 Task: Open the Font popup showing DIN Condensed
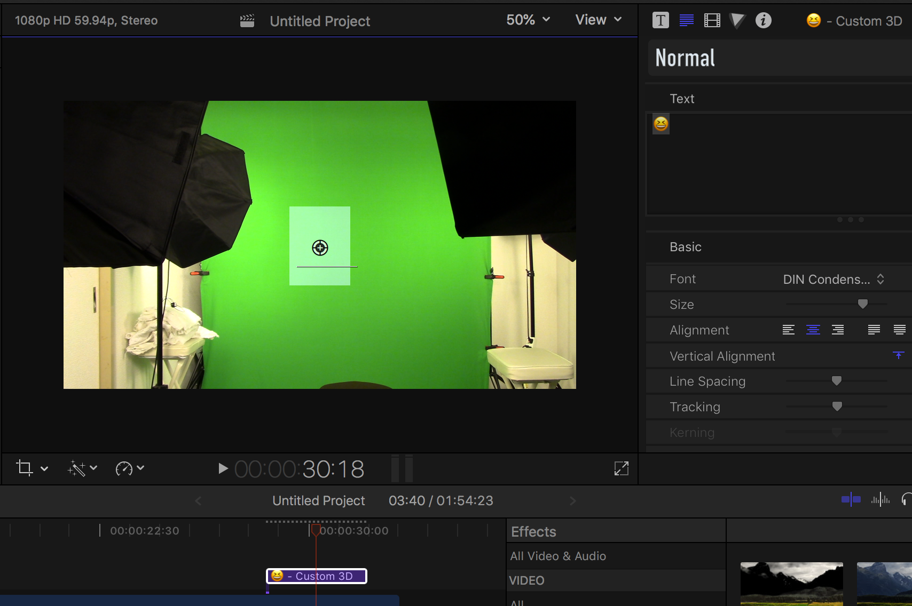tap(833, 279)
